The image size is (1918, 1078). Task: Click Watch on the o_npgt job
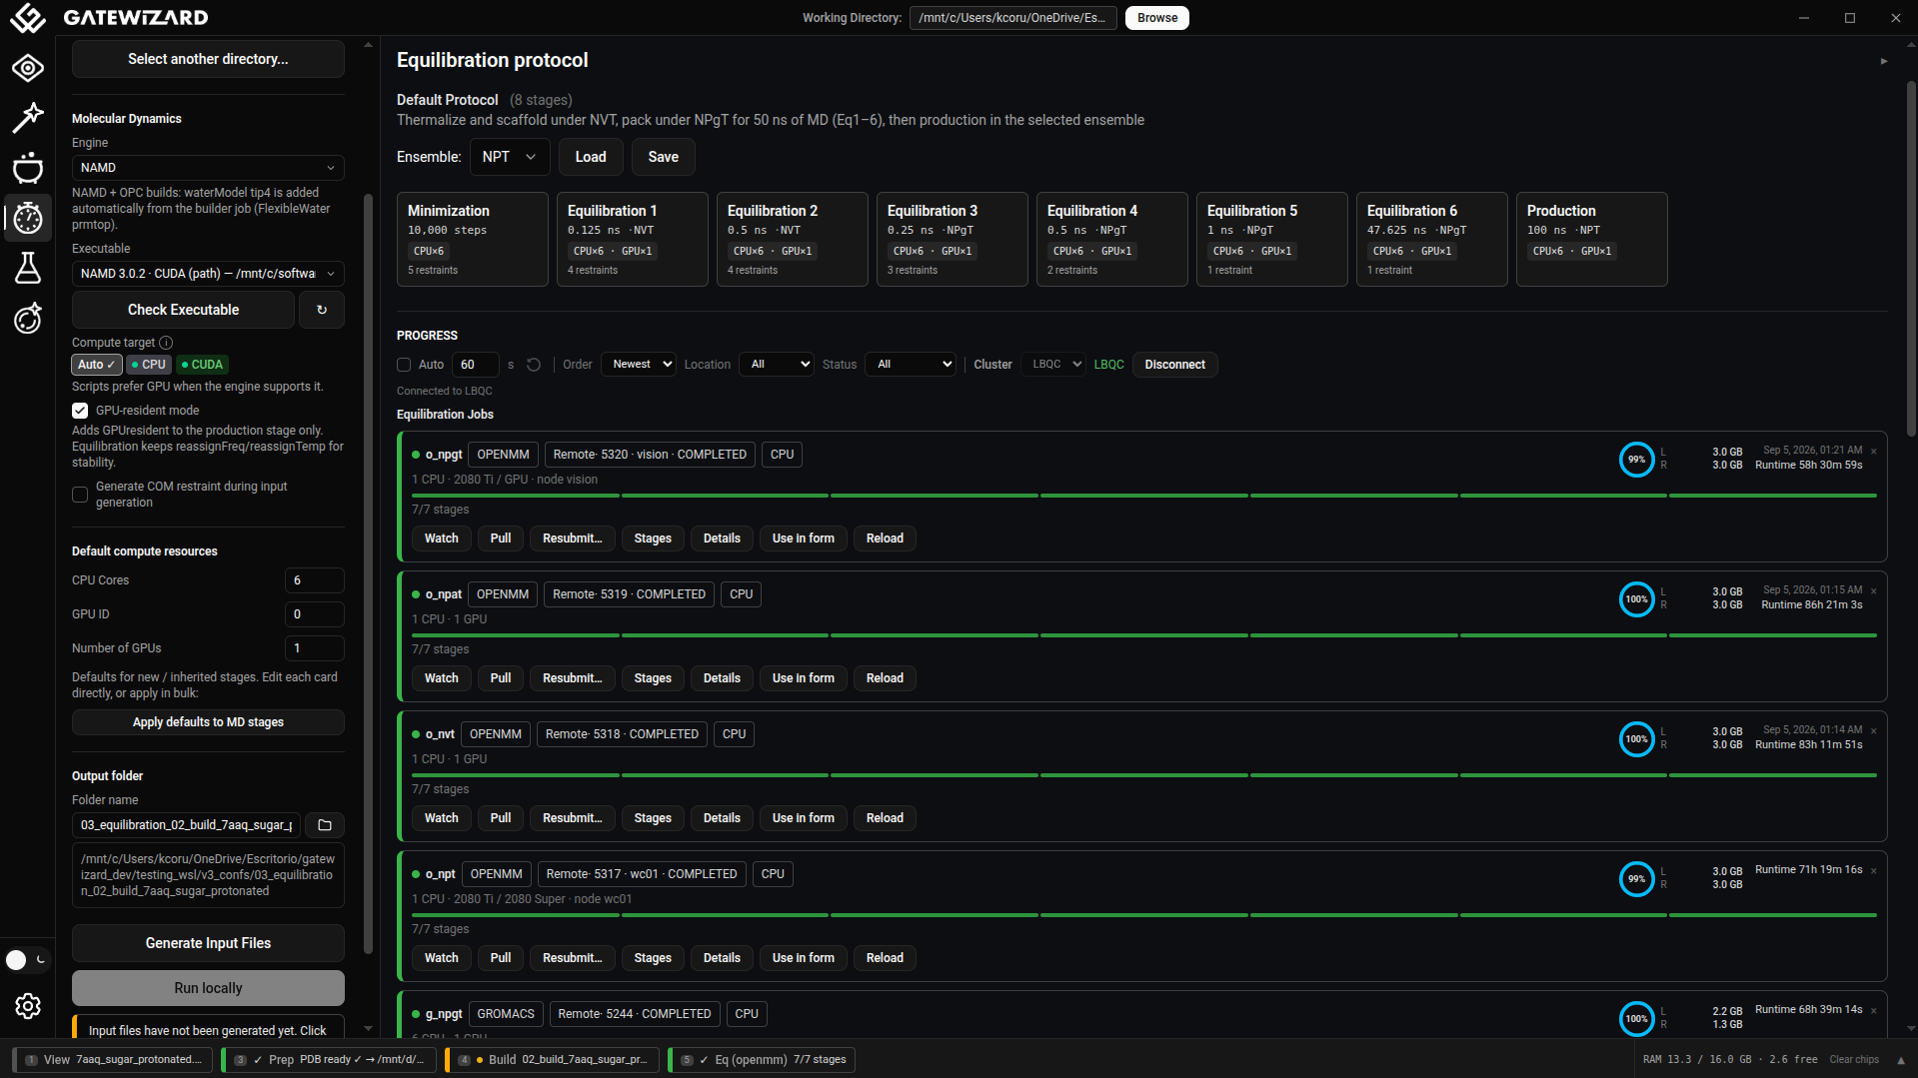[x=441, y=539]
